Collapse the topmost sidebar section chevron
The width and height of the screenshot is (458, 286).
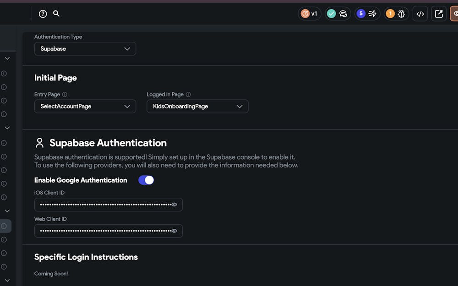7,59
